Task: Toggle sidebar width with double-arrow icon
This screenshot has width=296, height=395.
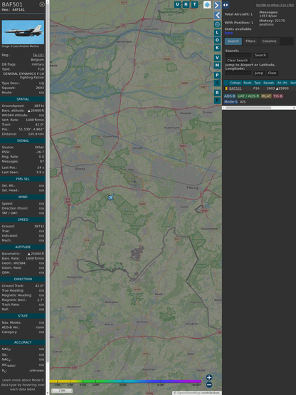Action: pos(226,5)
